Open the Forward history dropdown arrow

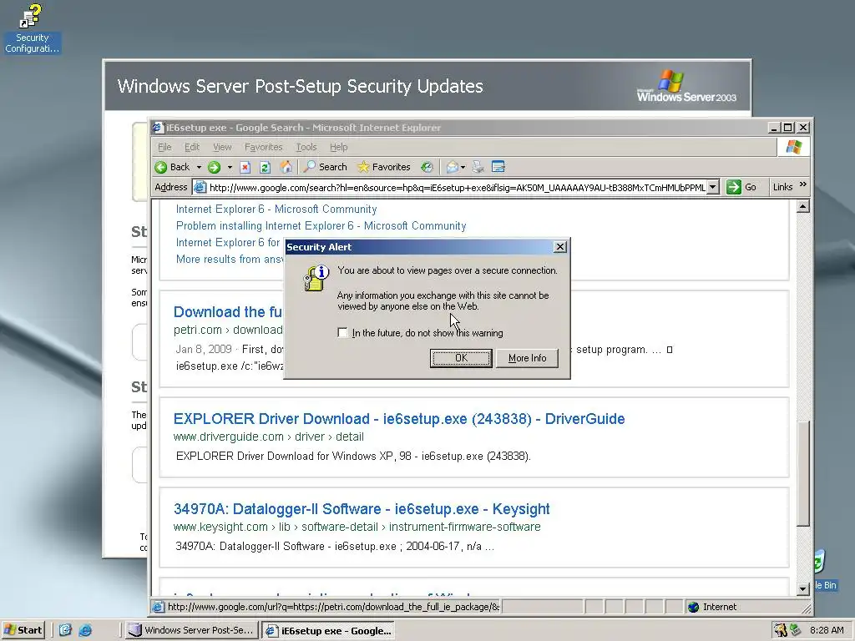(x=230, y=167)
